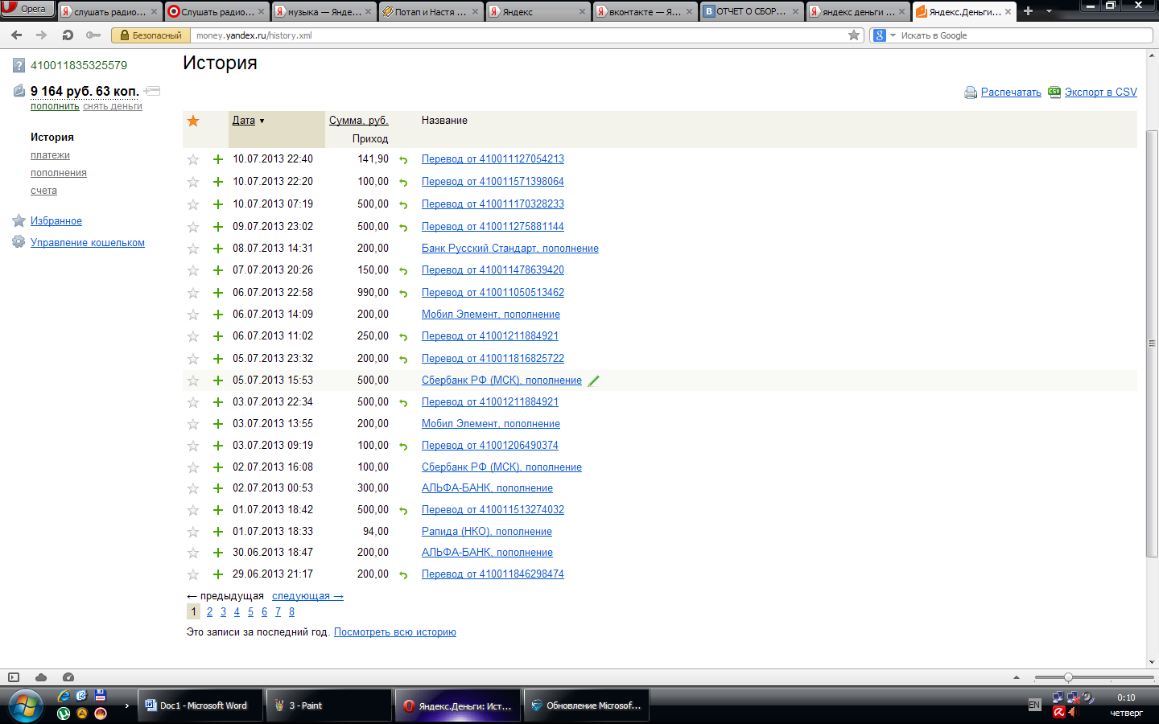Open платежи in the history sidebar
The width and height of the screenshot is (1159, 724).
point(50,155)
